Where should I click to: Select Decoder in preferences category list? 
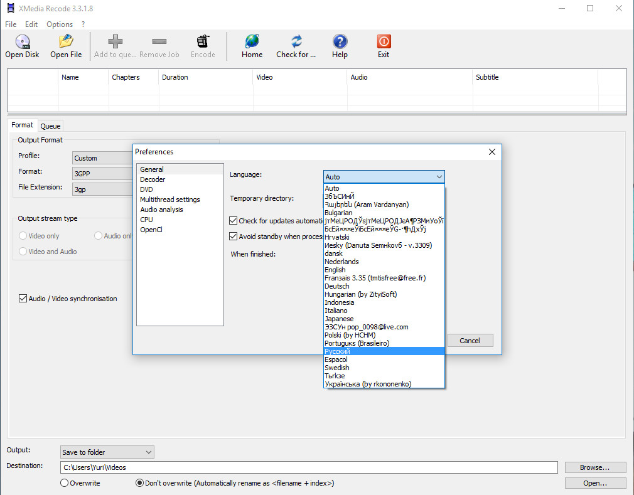click(x=153, y=179)
